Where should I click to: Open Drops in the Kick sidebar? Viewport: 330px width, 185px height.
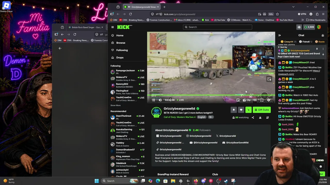(128, 58)
